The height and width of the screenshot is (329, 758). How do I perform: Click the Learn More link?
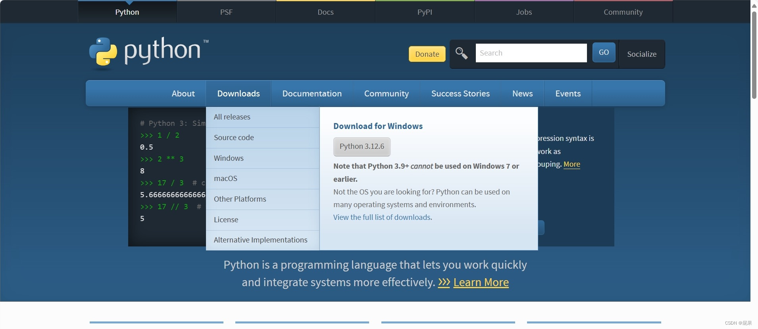pos(481,282)
